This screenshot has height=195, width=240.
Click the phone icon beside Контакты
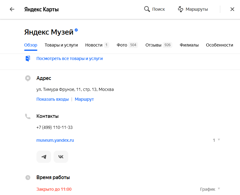click(28, 116)
